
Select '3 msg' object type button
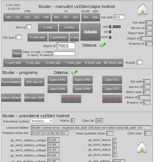tap(74, 37)
